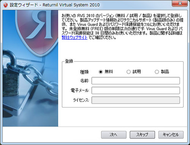Click the キャンセル (Cancel) button
This screenshot has height=145, width=190.
click(171, 135)
